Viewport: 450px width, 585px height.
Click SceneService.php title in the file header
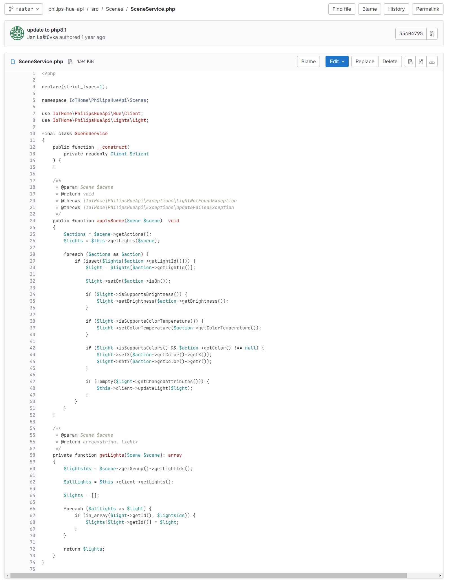[x=41, y=61]
